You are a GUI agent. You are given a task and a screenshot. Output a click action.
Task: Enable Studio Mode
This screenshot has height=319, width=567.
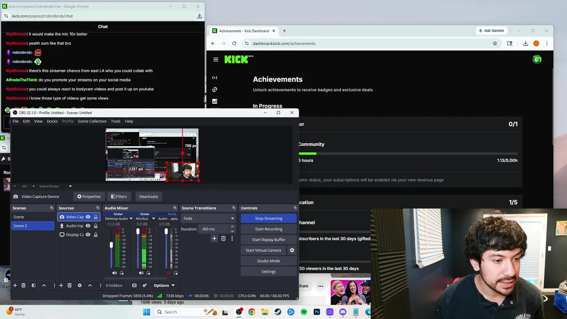[268, 261]
